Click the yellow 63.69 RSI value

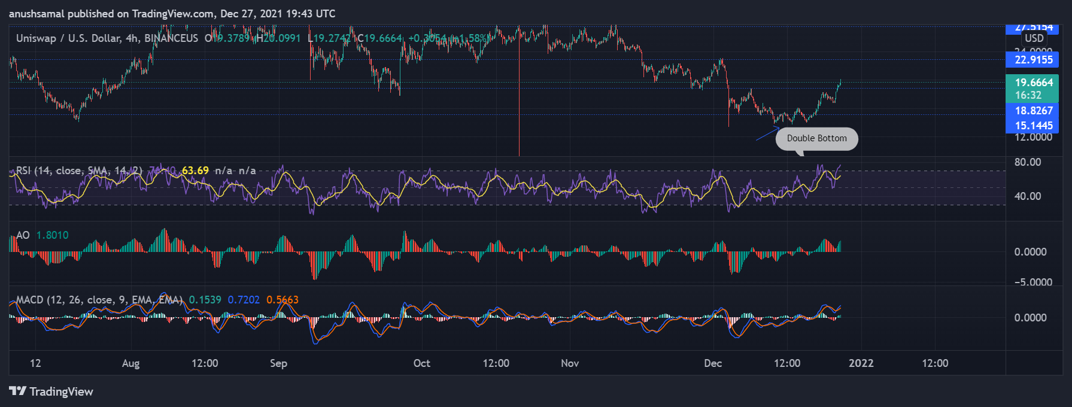tap(195, 171)
